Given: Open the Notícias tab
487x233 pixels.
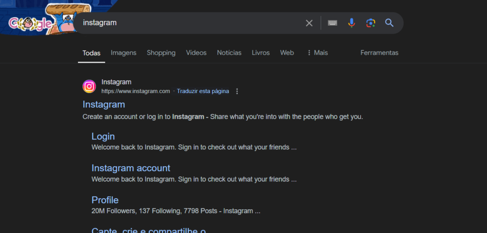Looking at the screenshot, I should coord(229,53).
